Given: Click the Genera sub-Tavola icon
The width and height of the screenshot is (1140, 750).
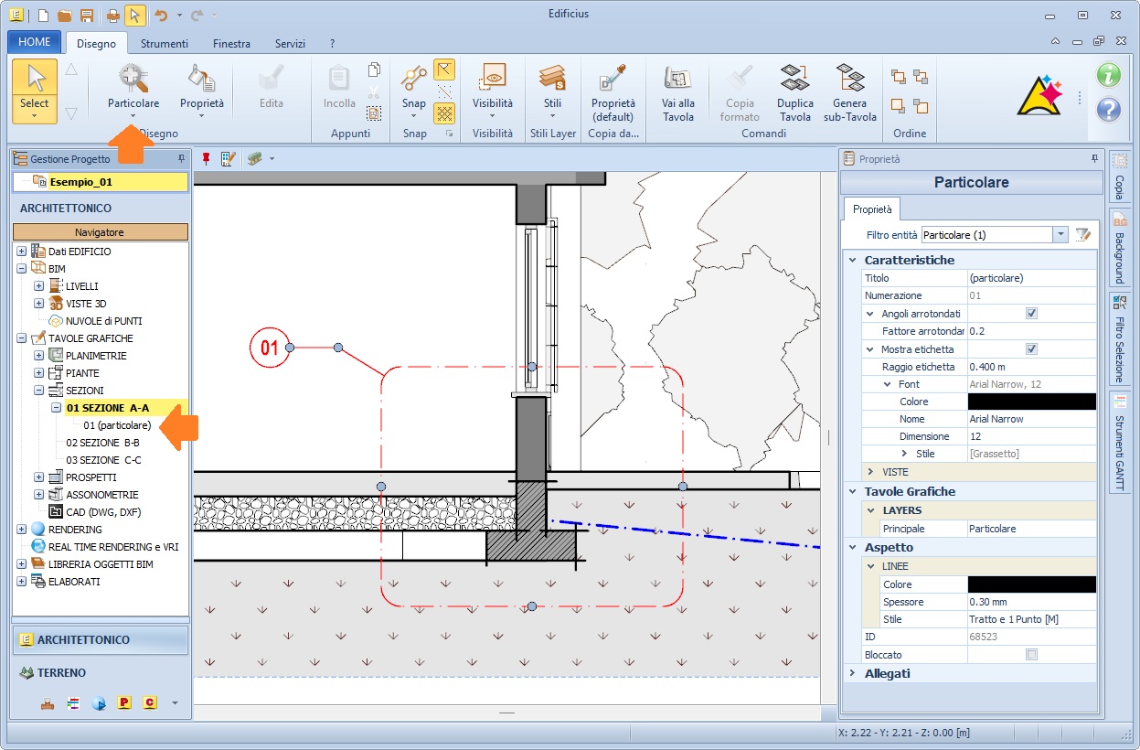Looking at the screenshot, I should point(849,79).
